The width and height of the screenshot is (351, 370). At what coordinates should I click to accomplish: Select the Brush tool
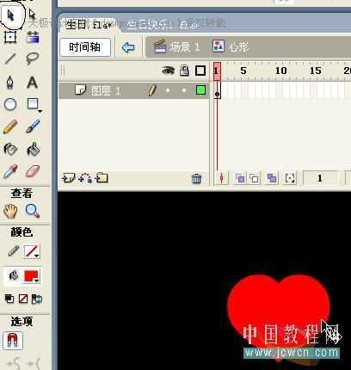tap(33, 126)
